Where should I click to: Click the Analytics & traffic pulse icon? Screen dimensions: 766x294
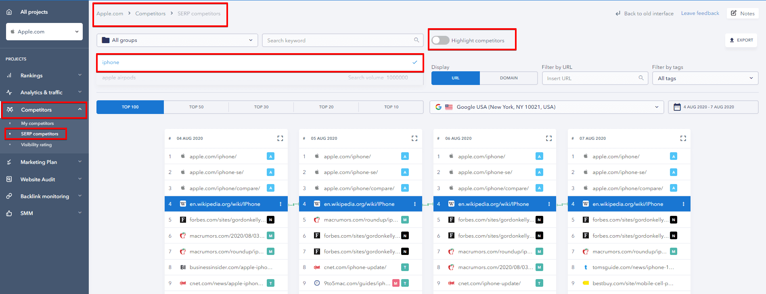coord(9,92)
